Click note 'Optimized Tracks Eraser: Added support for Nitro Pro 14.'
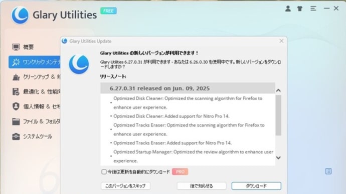Image resolution: width=346 pixels, height=194 pixels. [172, 143]
